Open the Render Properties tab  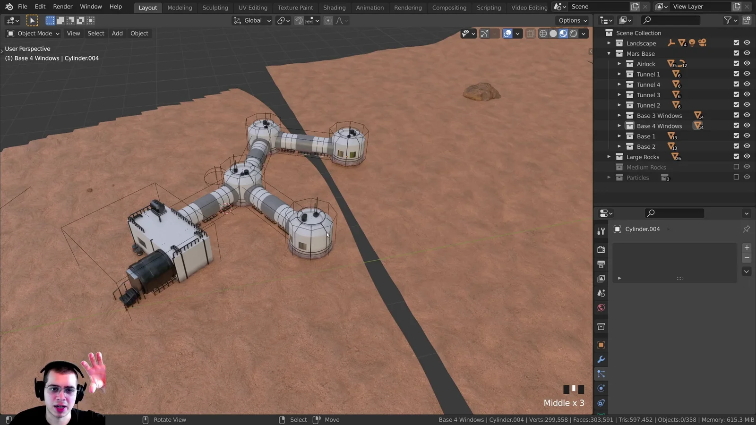click(601, 249)
